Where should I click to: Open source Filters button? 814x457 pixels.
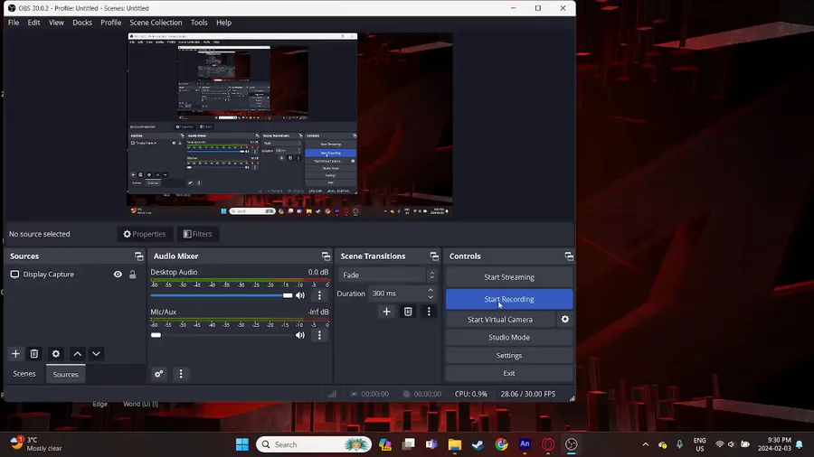(198, 234)
